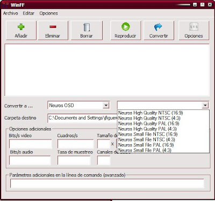Click the Eliminar red minus button
The width and height of the screenshot is (215, 201).
click(x=53, y=31)
